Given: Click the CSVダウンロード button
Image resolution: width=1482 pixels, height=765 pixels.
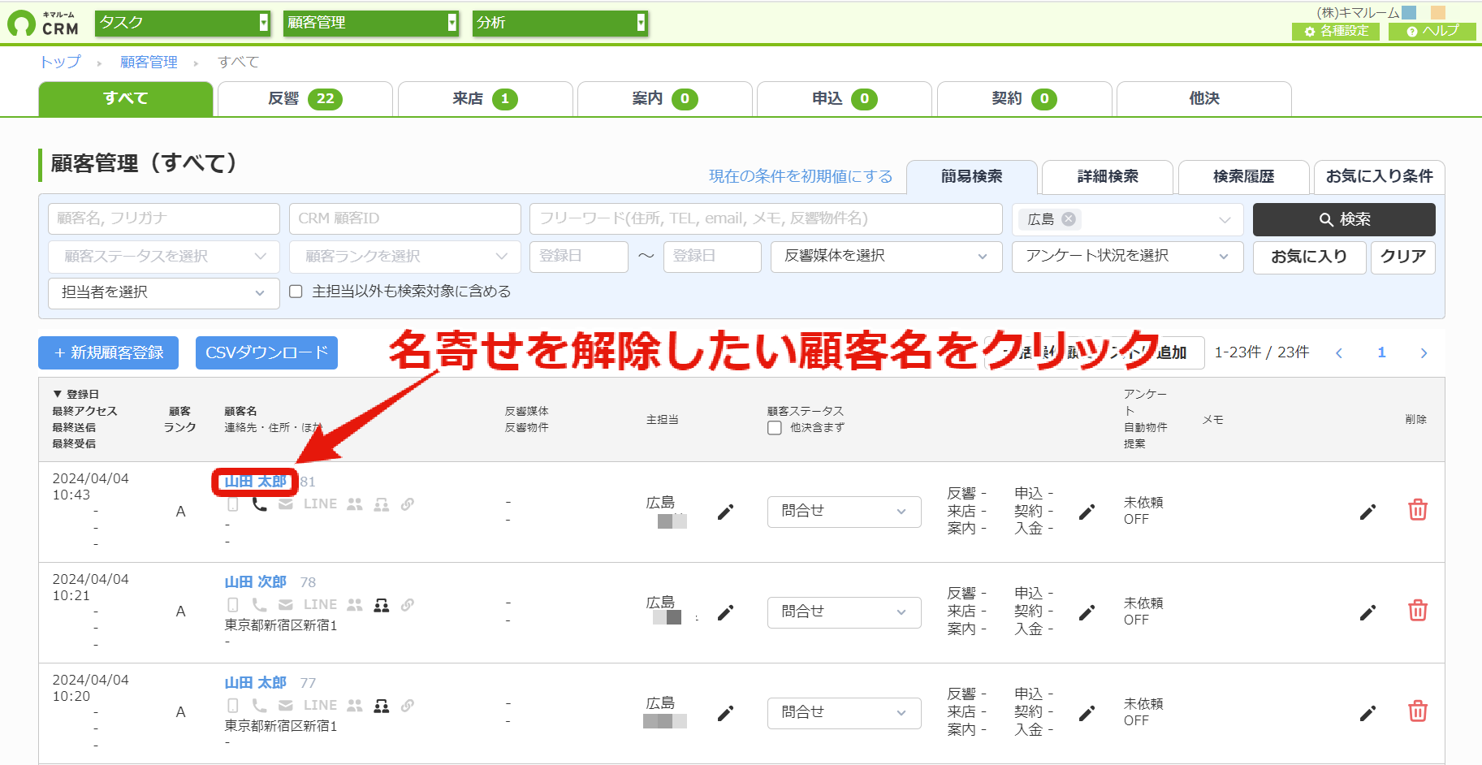Looking at the screenshot, I should click(266, 353).
